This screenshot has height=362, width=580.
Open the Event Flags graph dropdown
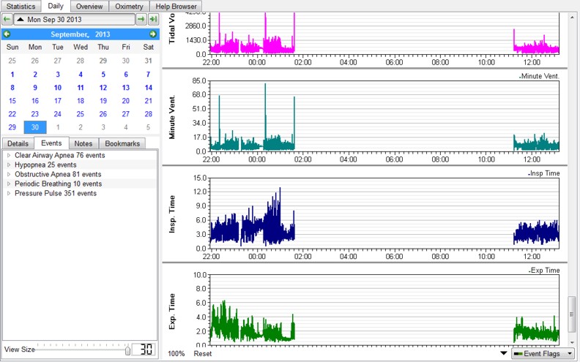click(543, 353)
